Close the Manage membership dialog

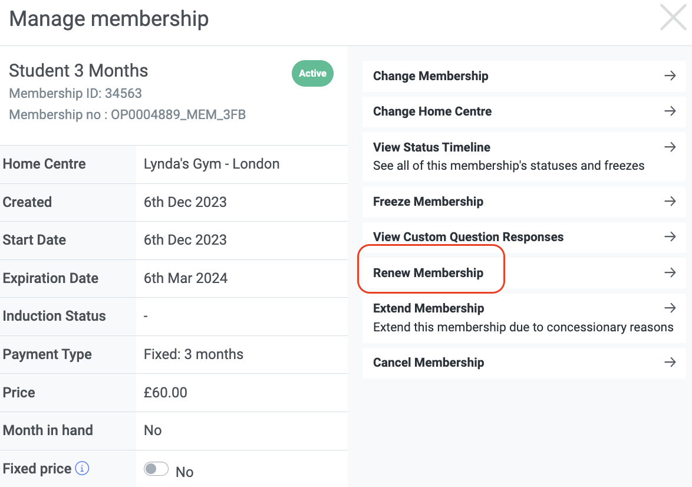(x=673, y=17)
